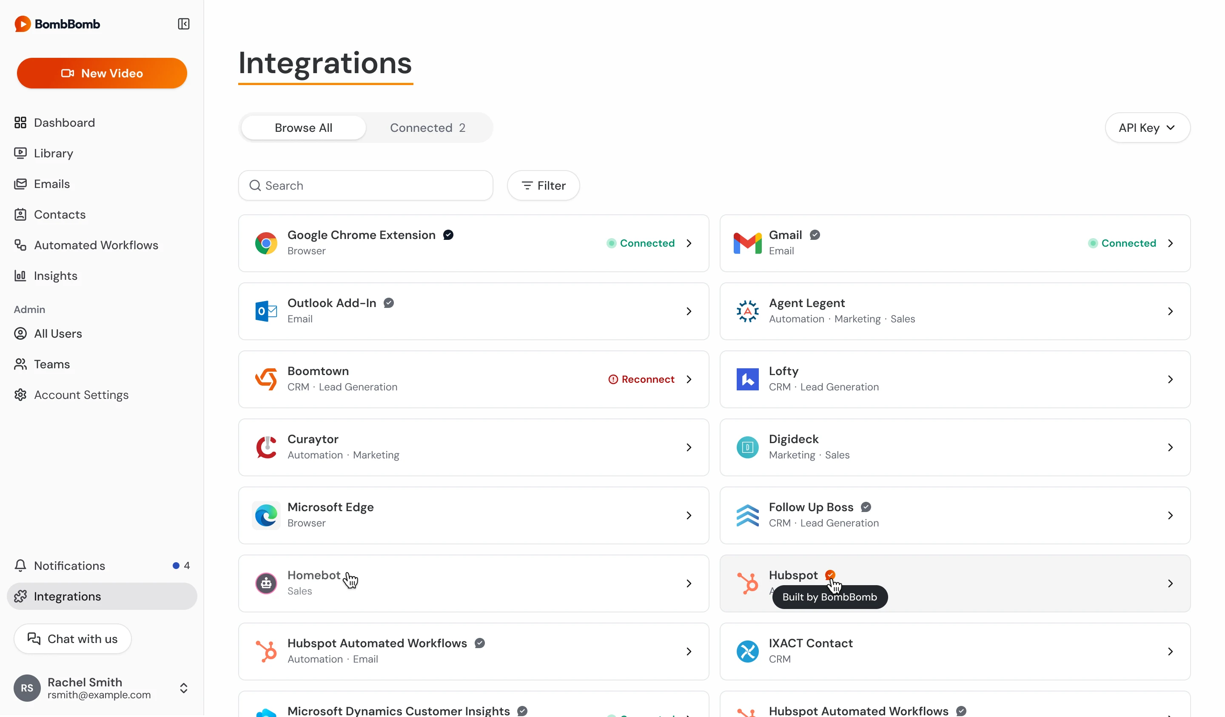Screen dimensions: 1225x717
Task: Open the Boomtown row chevron
Action: click(689, 379)
